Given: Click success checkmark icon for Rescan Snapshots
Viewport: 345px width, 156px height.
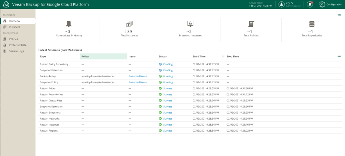Looking at the screenshot, I should 160,113.
